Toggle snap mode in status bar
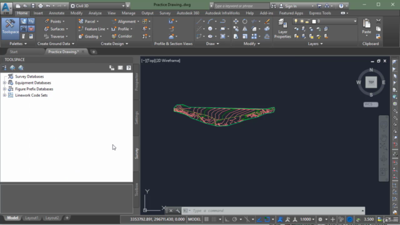400x225 pixels. (x=214, y=219)
